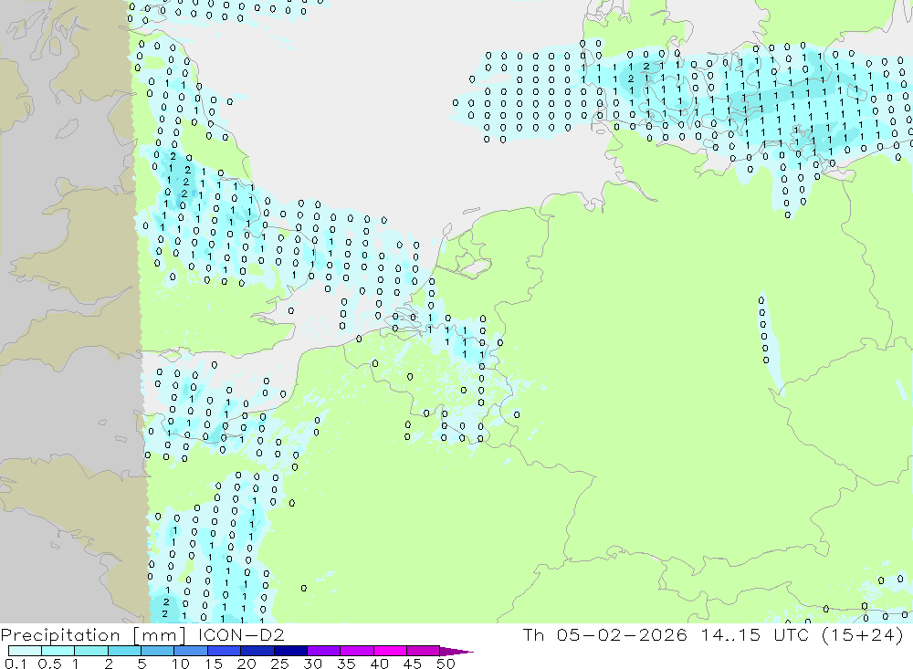Click the '10' legend scale label
The height and width of the screenshot is (669, 913).
click(181, 664)
